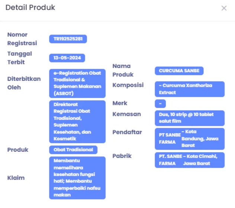Click the Detail Produk dialog title
The image size is (235, 208).
click(30, 8)
